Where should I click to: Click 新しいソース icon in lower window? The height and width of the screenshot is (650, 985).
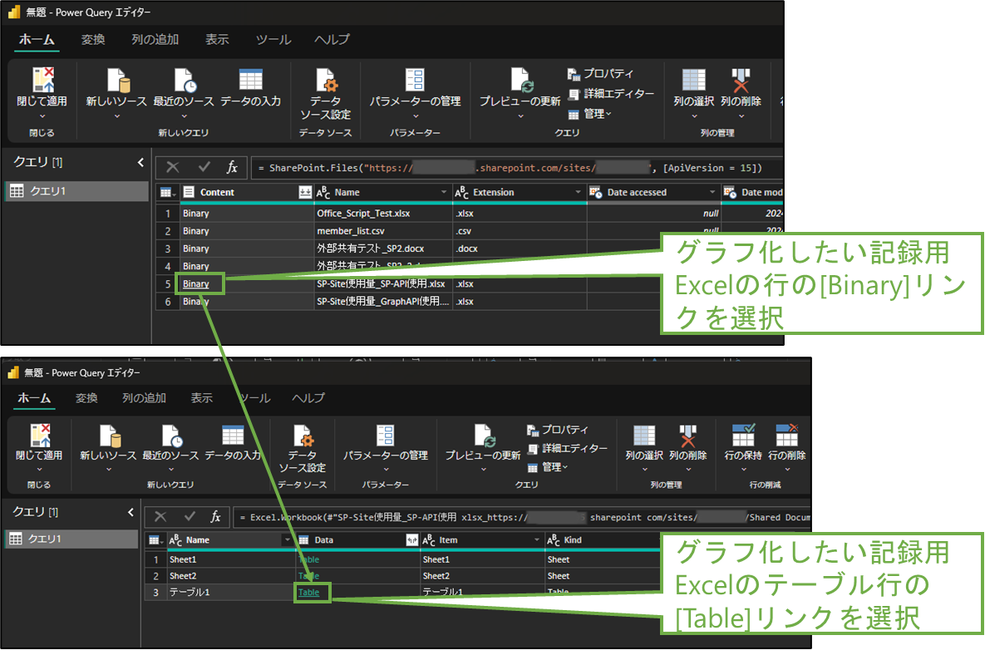click(109, 436)
